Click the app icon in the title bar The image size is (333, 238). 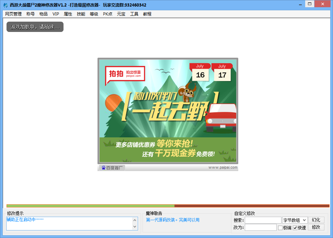(x=5, y=5)
